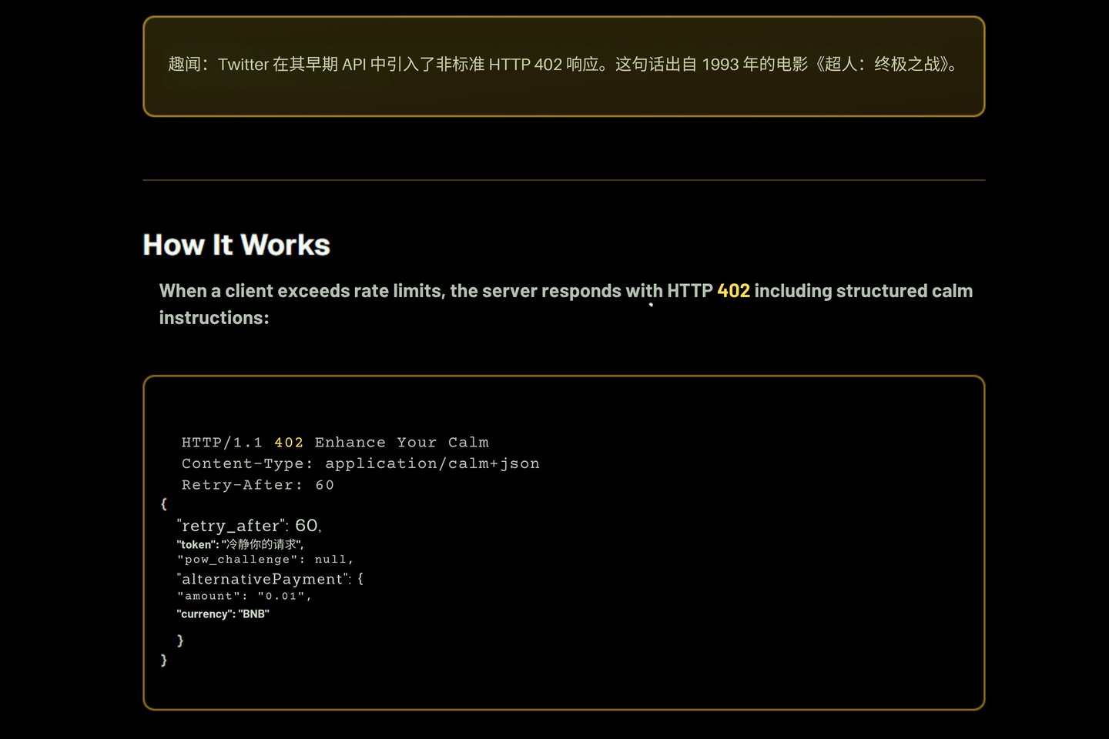Click the '"retry_after": 60,' JSON line
This screenshot has height=739, width=1109.
pyautogui.click(x=249, y=526)
